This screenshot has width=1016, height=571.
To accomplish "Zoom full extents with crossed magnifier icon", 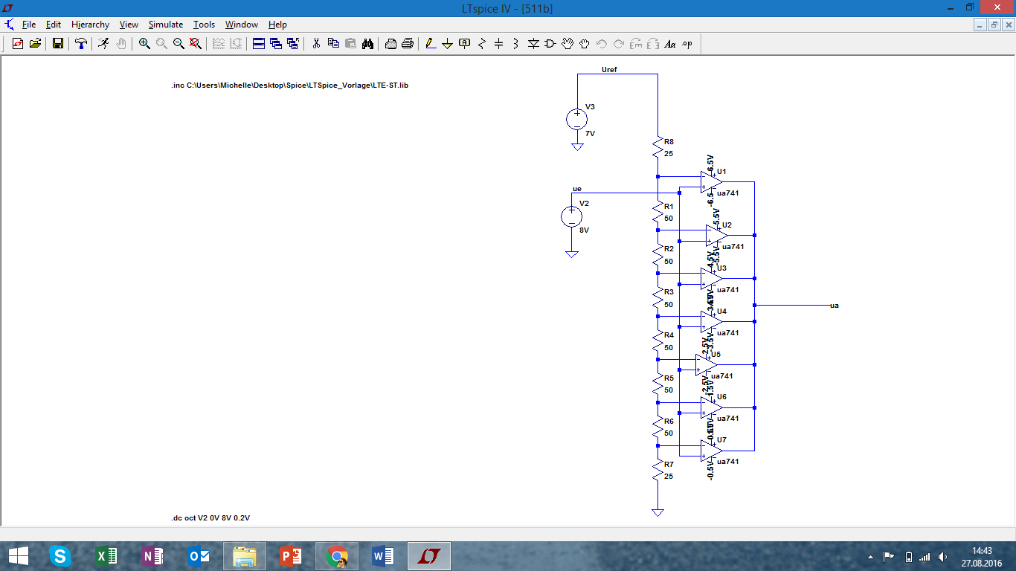I will pos(196,44).
